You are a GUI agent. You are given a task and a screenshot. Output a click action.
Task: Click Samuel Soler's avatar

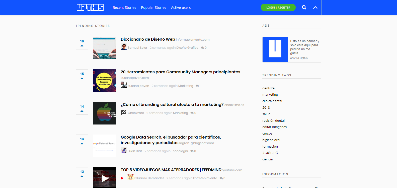124,47
